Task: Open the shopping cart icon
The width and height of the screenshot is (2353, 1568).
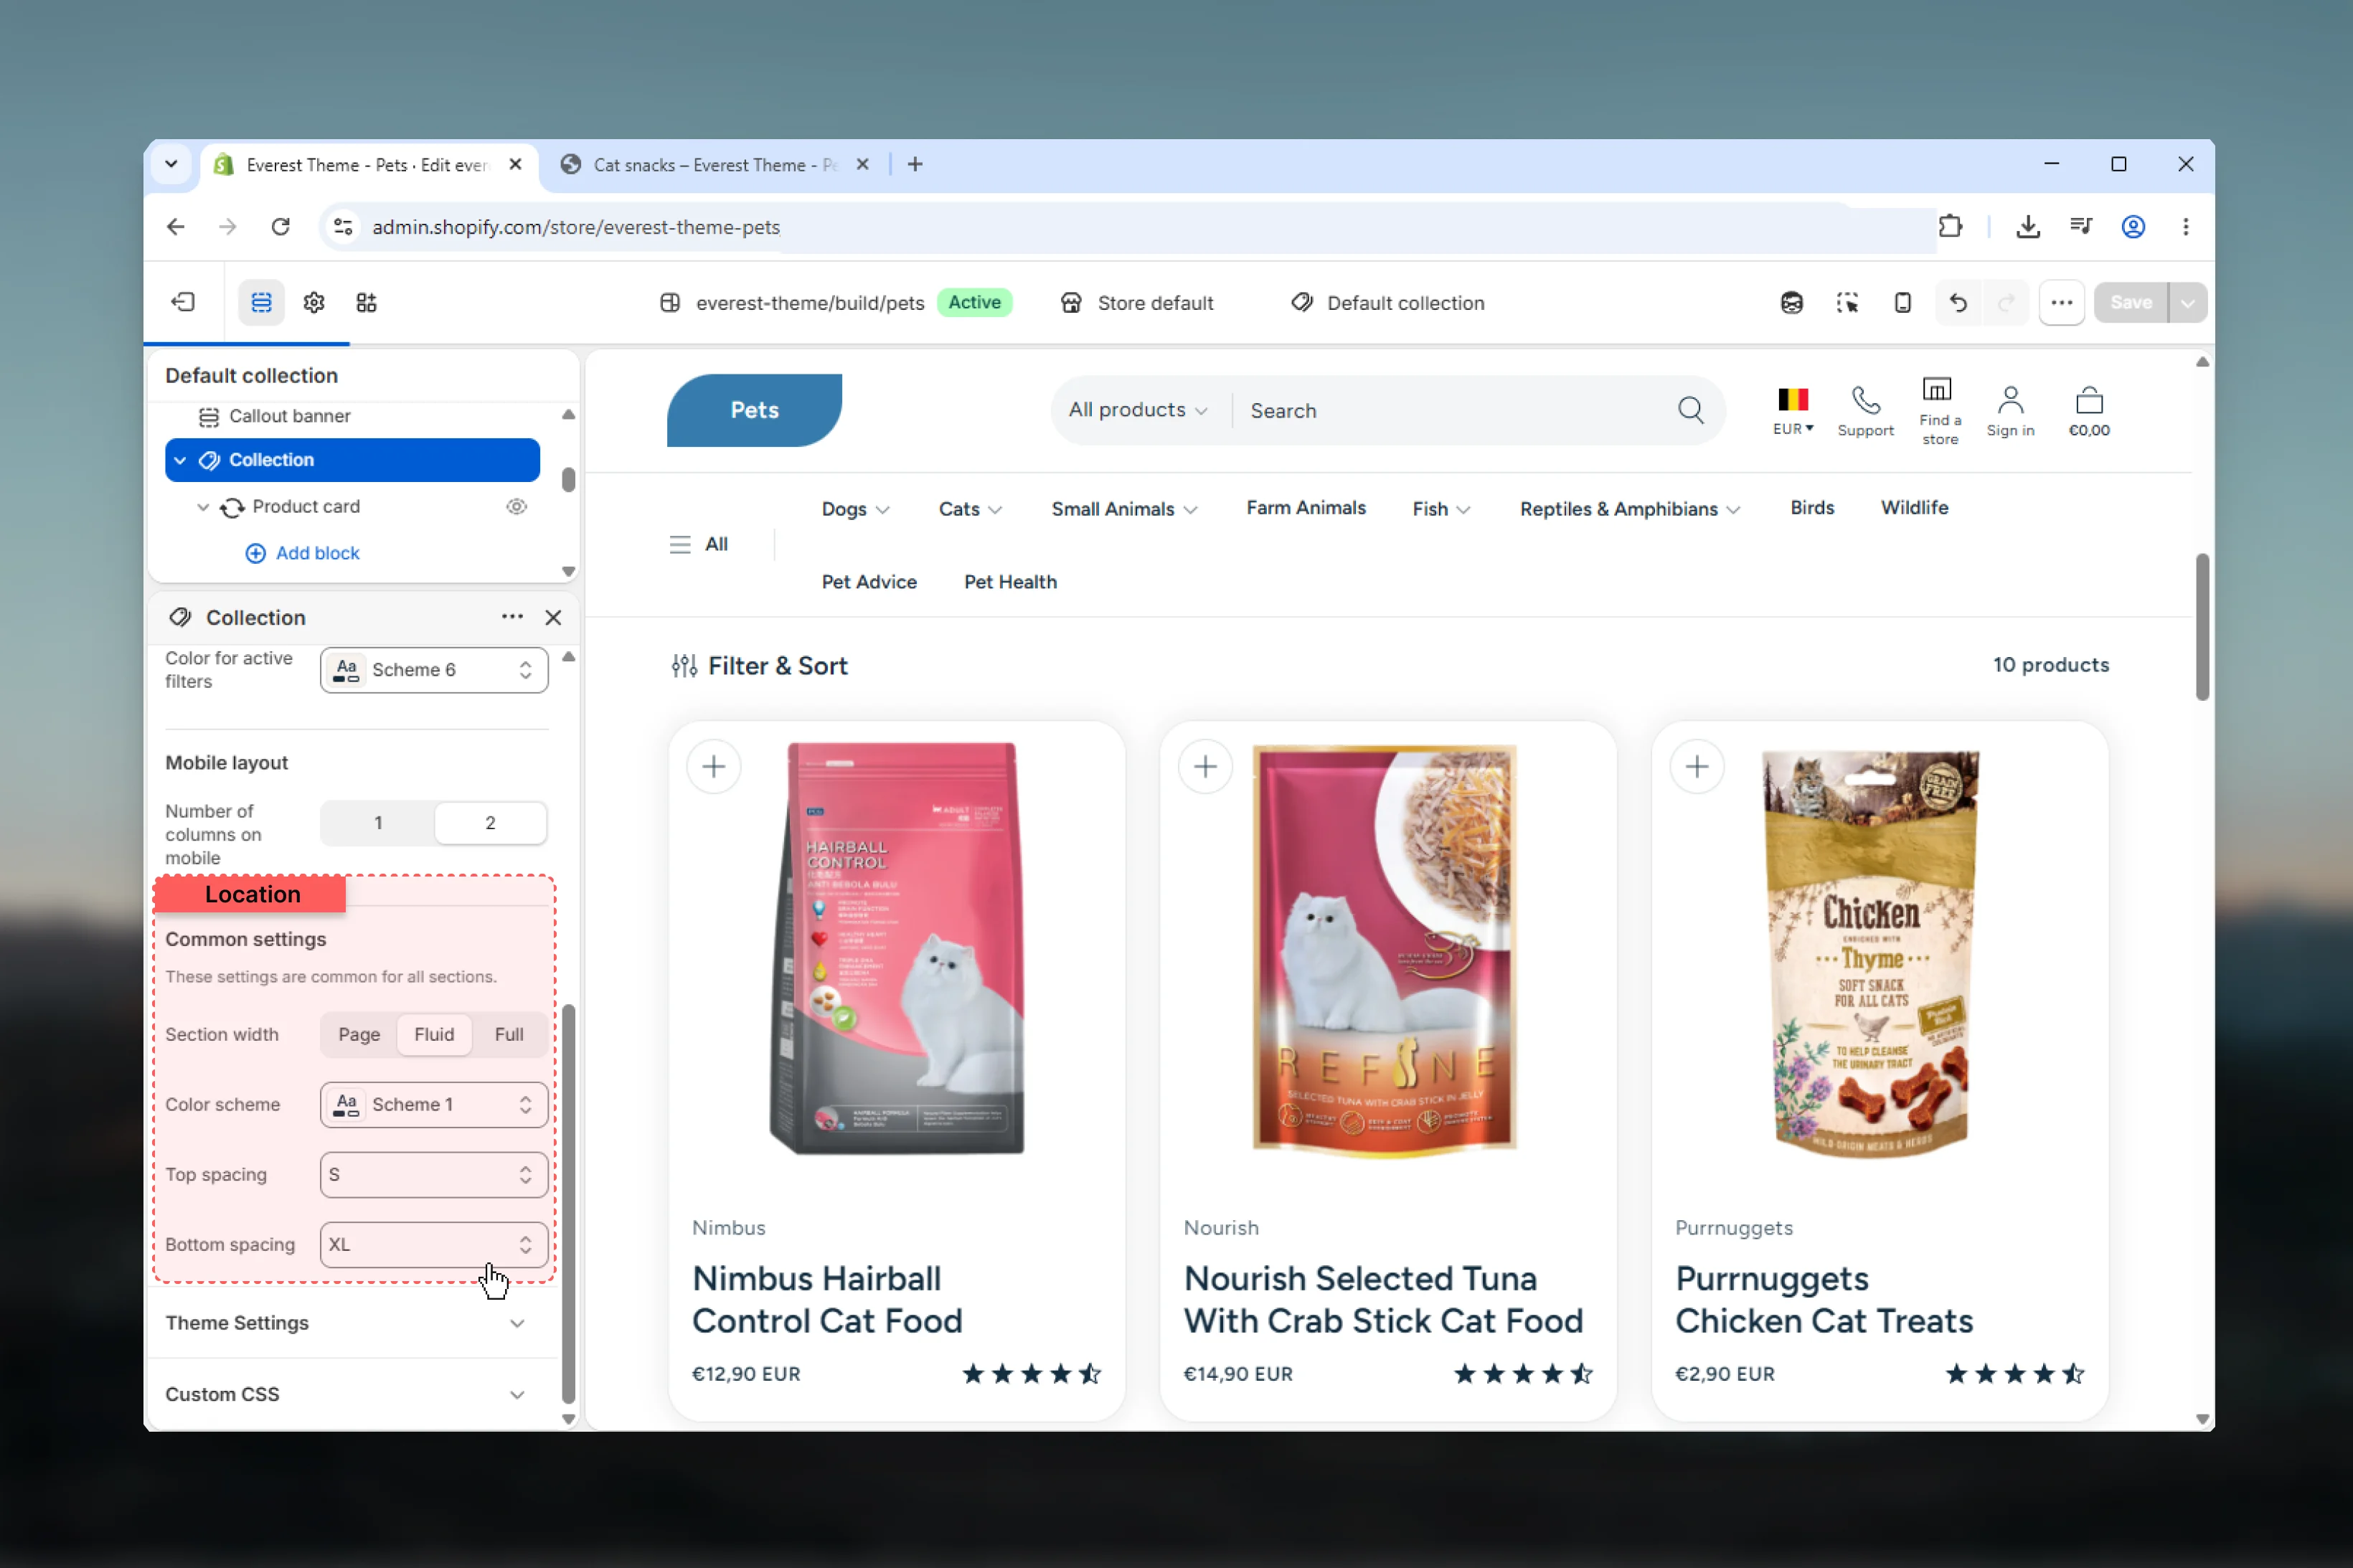Action: click(2089, 410)
